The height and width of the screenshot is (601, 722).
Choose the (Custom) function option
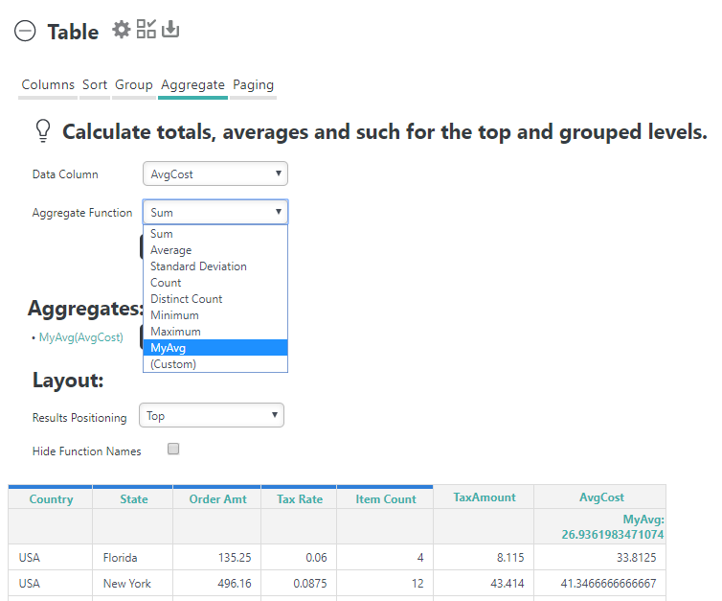[215, 364]
